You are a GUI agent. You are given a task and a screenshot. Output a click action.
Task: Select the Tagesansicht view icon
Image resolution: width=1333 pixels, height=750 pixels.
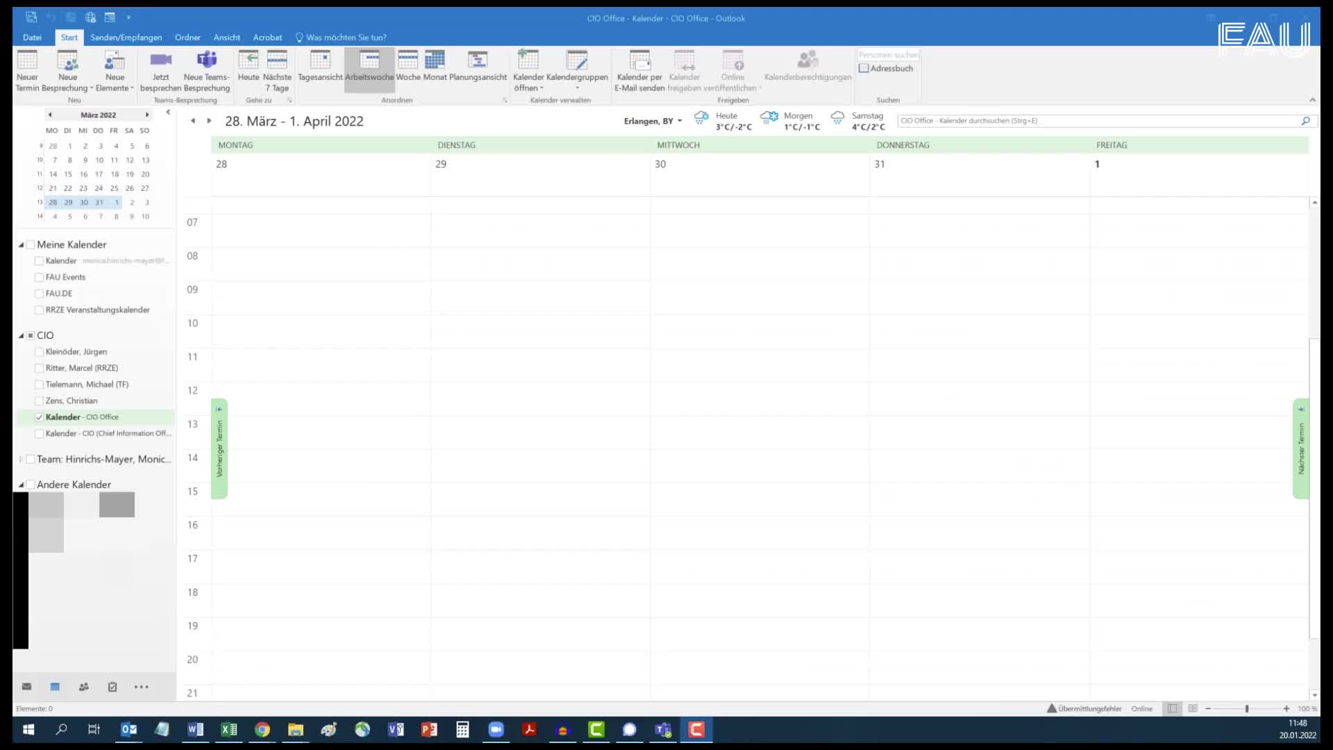tap(320, 61)
